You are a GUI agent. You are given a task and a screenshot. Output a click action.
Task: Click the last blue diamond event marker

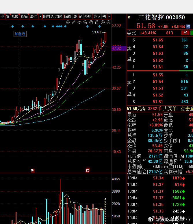[x=99, y=26]
